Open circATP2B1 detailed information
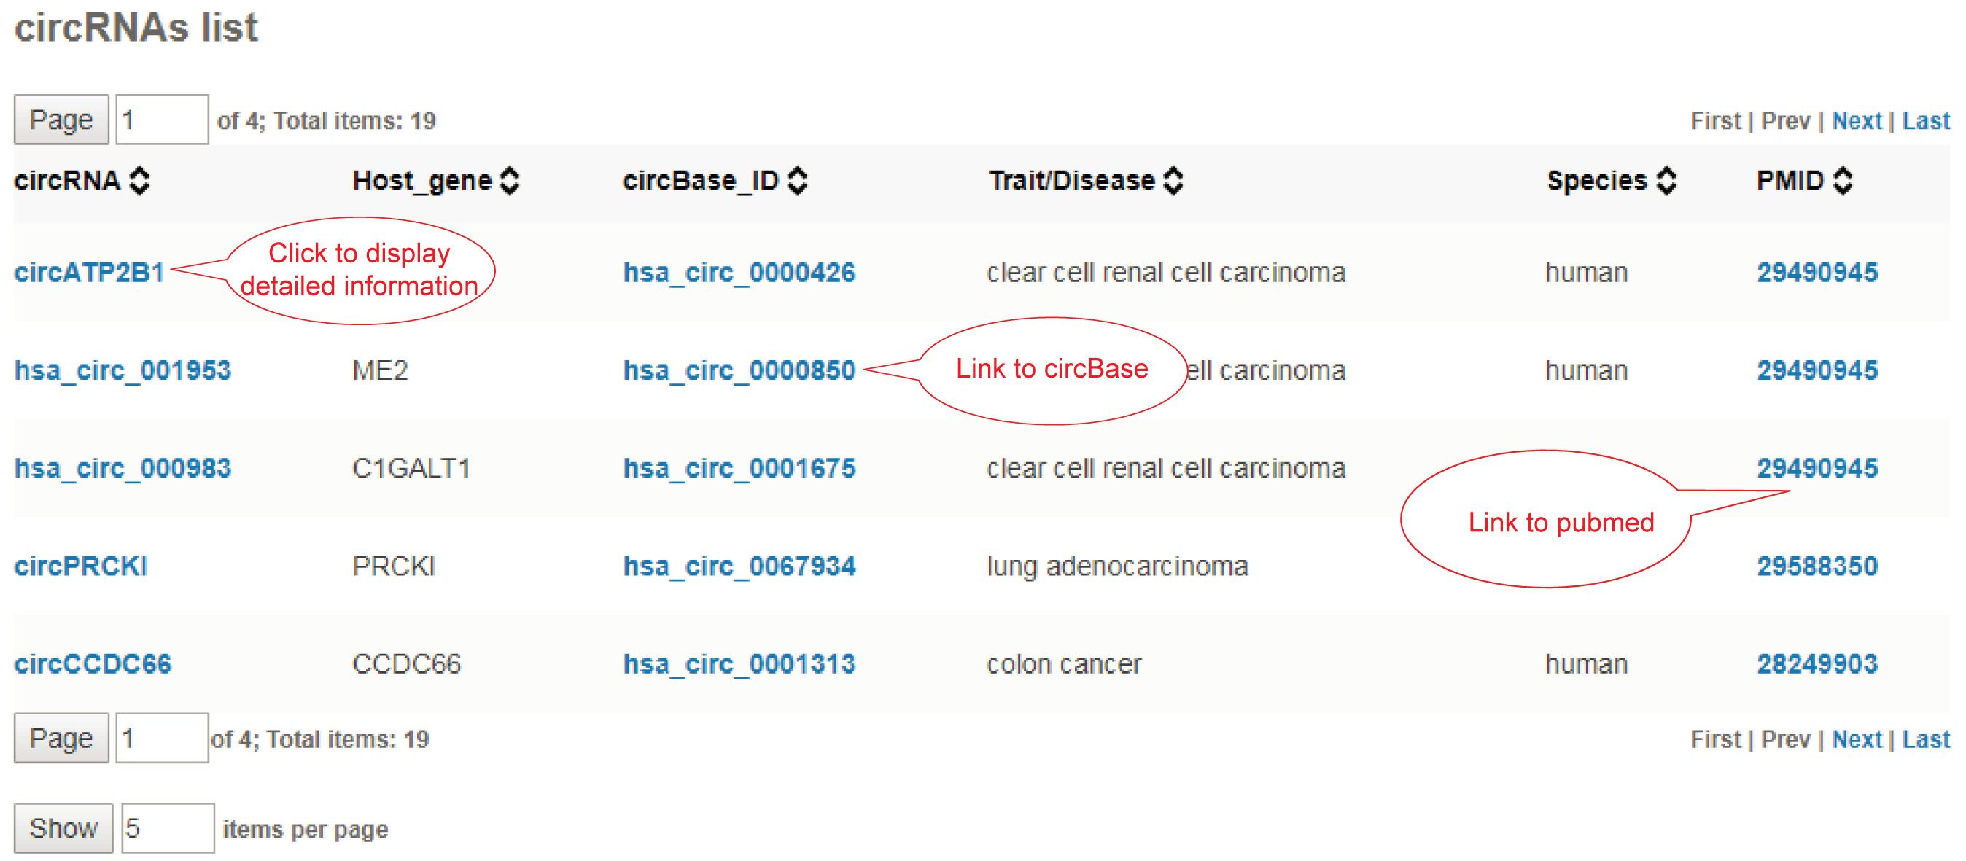This screenshot has height=861, width=1966. (x=89, y=273)
